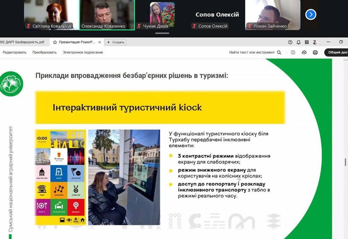Click kiosk home icon at bottom
This screenshot has width=348, height=239.
point(82,220)
